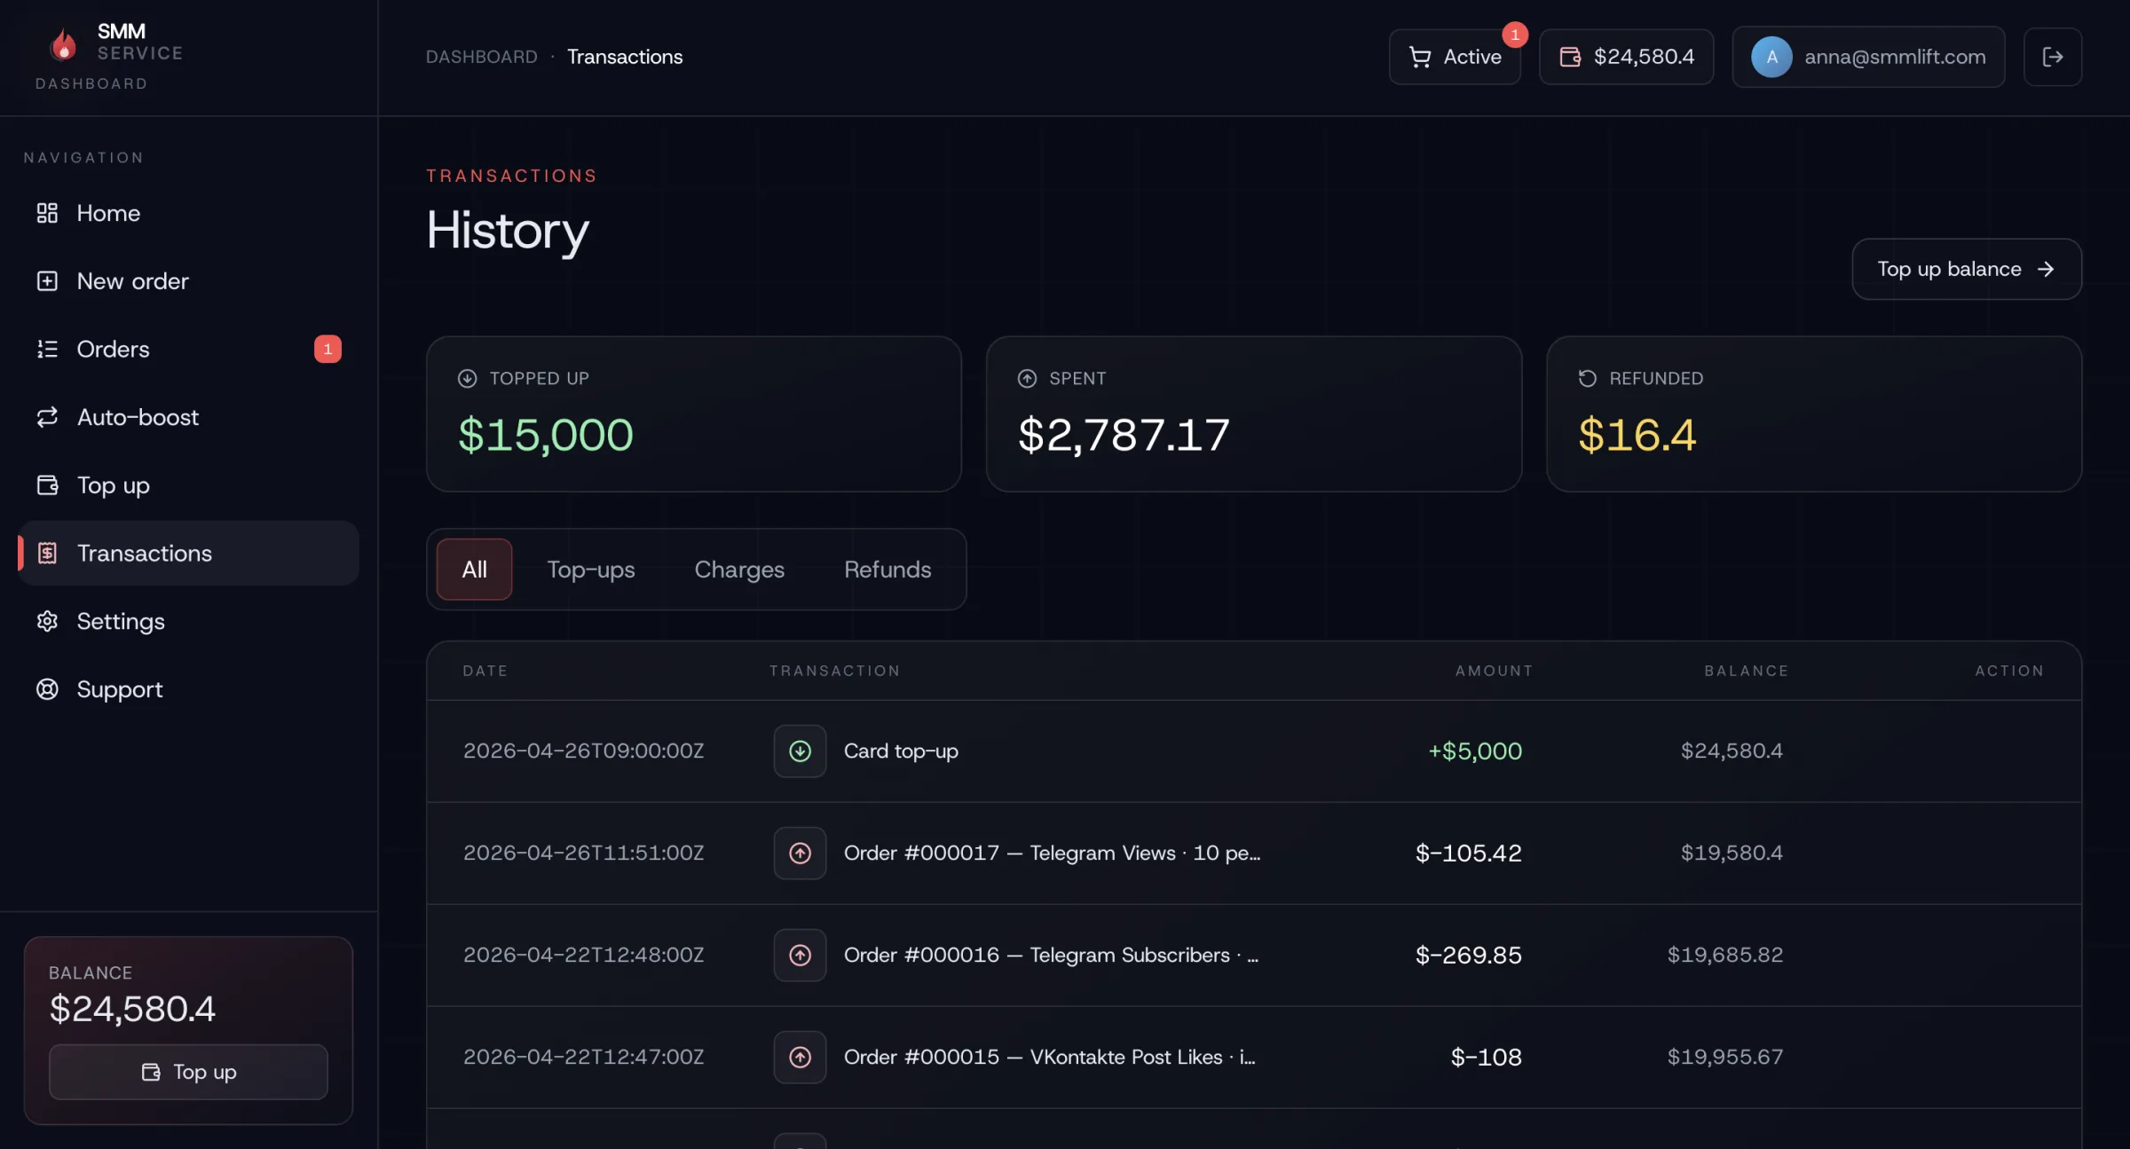Click the Order #000015 charge icon

point(800,1057)
